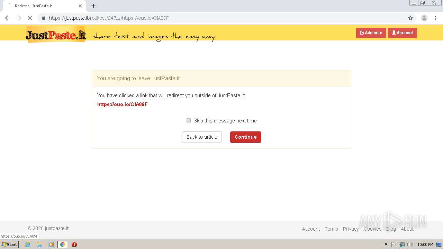Open Chrome profile avatar
Image resolution: width=443 pixels, height=249 pixels.
[x=424, y=18]
